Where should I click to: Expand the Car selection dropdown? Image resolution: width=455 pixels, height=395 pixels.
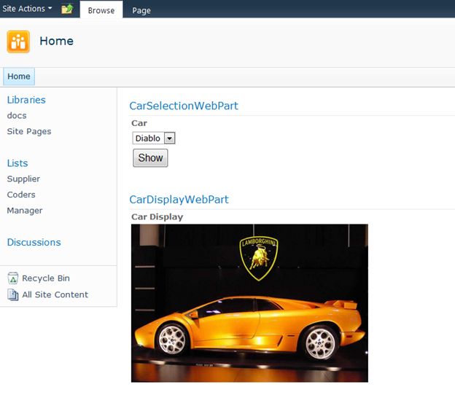[x=169, y=138]
